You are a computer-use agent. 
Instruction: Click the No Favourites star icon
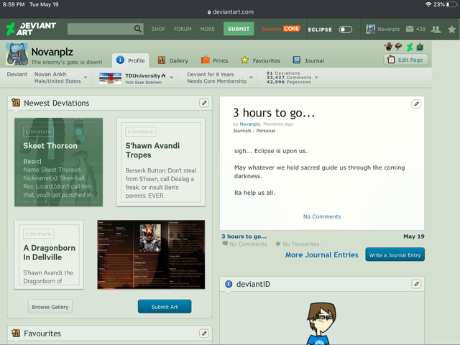tap(278, 244)
